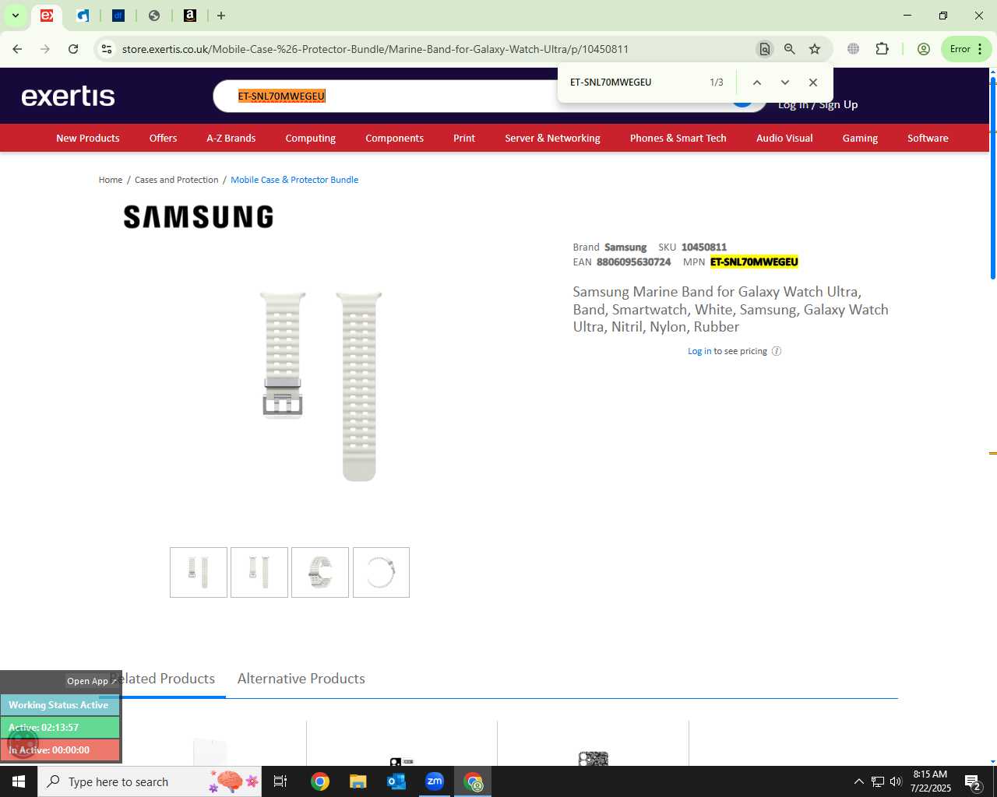Open Zoom from the taskbar
Viewport: 997px width, 797px height.
[435, 781]
